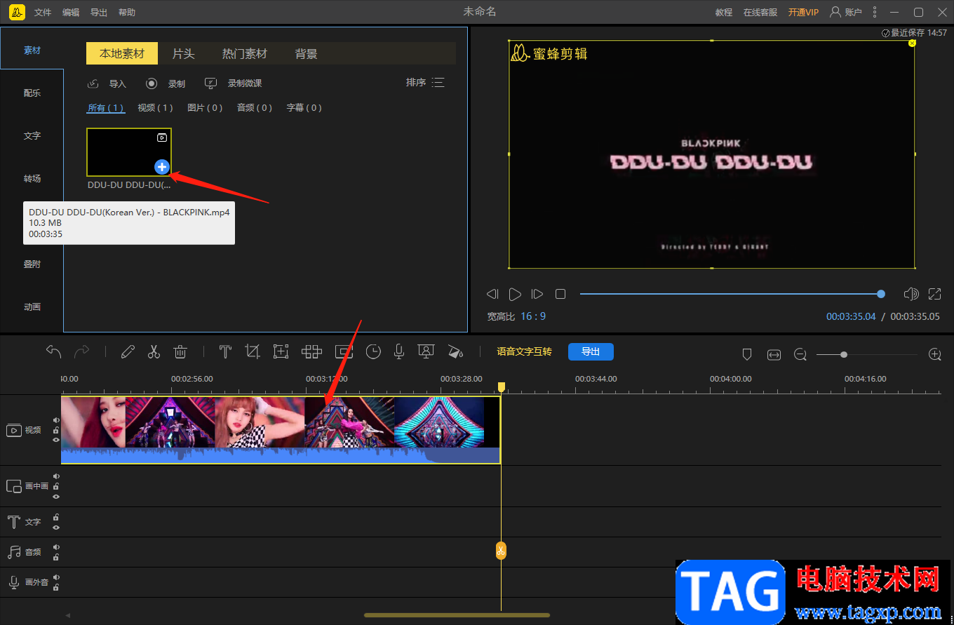Image resolution: width=954 pixels, height=625 pixels.
Task: Open the 动画 sidebar section
Action: pyautogui.click(x=32, y=307)
